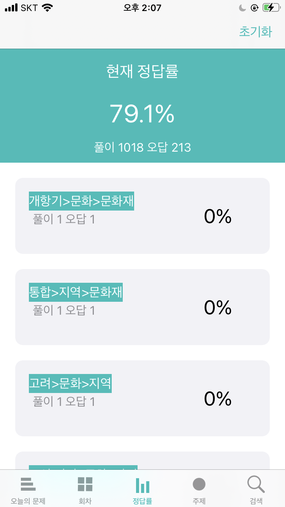The height and width of the screenshot is (507, 285).
Task: Open the 주제 circle icon
Action: coord(199,485)
